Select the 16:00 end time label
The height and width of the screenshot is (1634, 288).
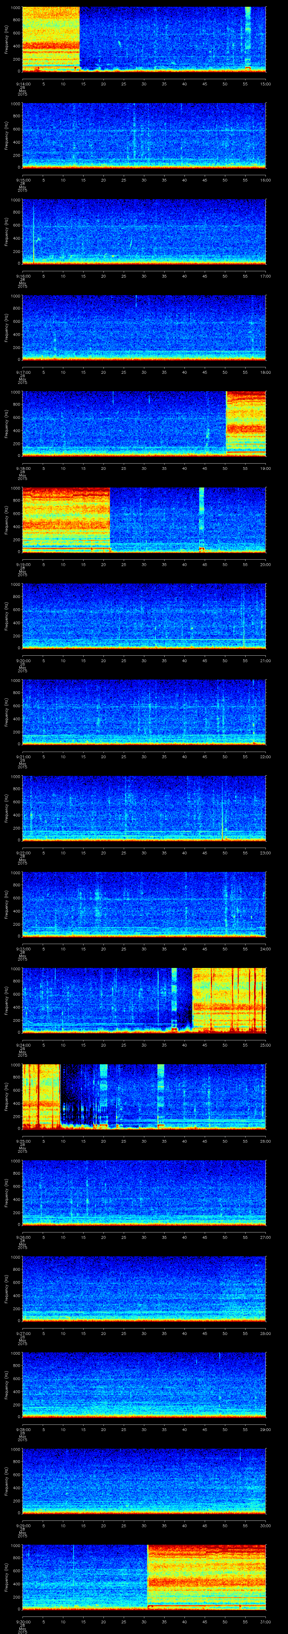click(x=265, y=180)
